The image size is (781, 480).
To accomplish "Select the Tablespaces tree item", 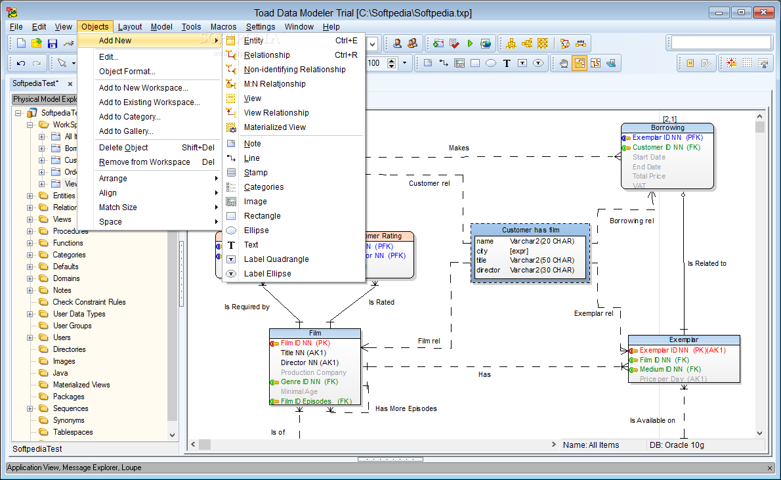I will coord(73,432).
